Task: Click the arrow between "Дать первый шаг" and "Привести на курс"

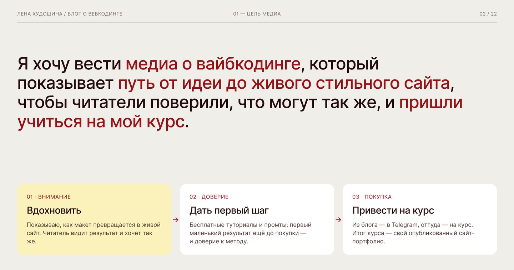Action: (338, 220)
